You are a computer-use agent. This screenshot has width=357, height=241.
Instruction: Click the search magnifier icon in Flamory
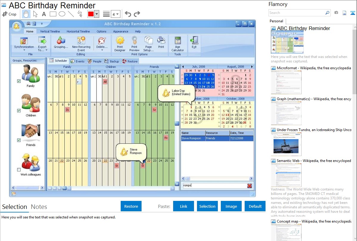click(x=327, y=13)
